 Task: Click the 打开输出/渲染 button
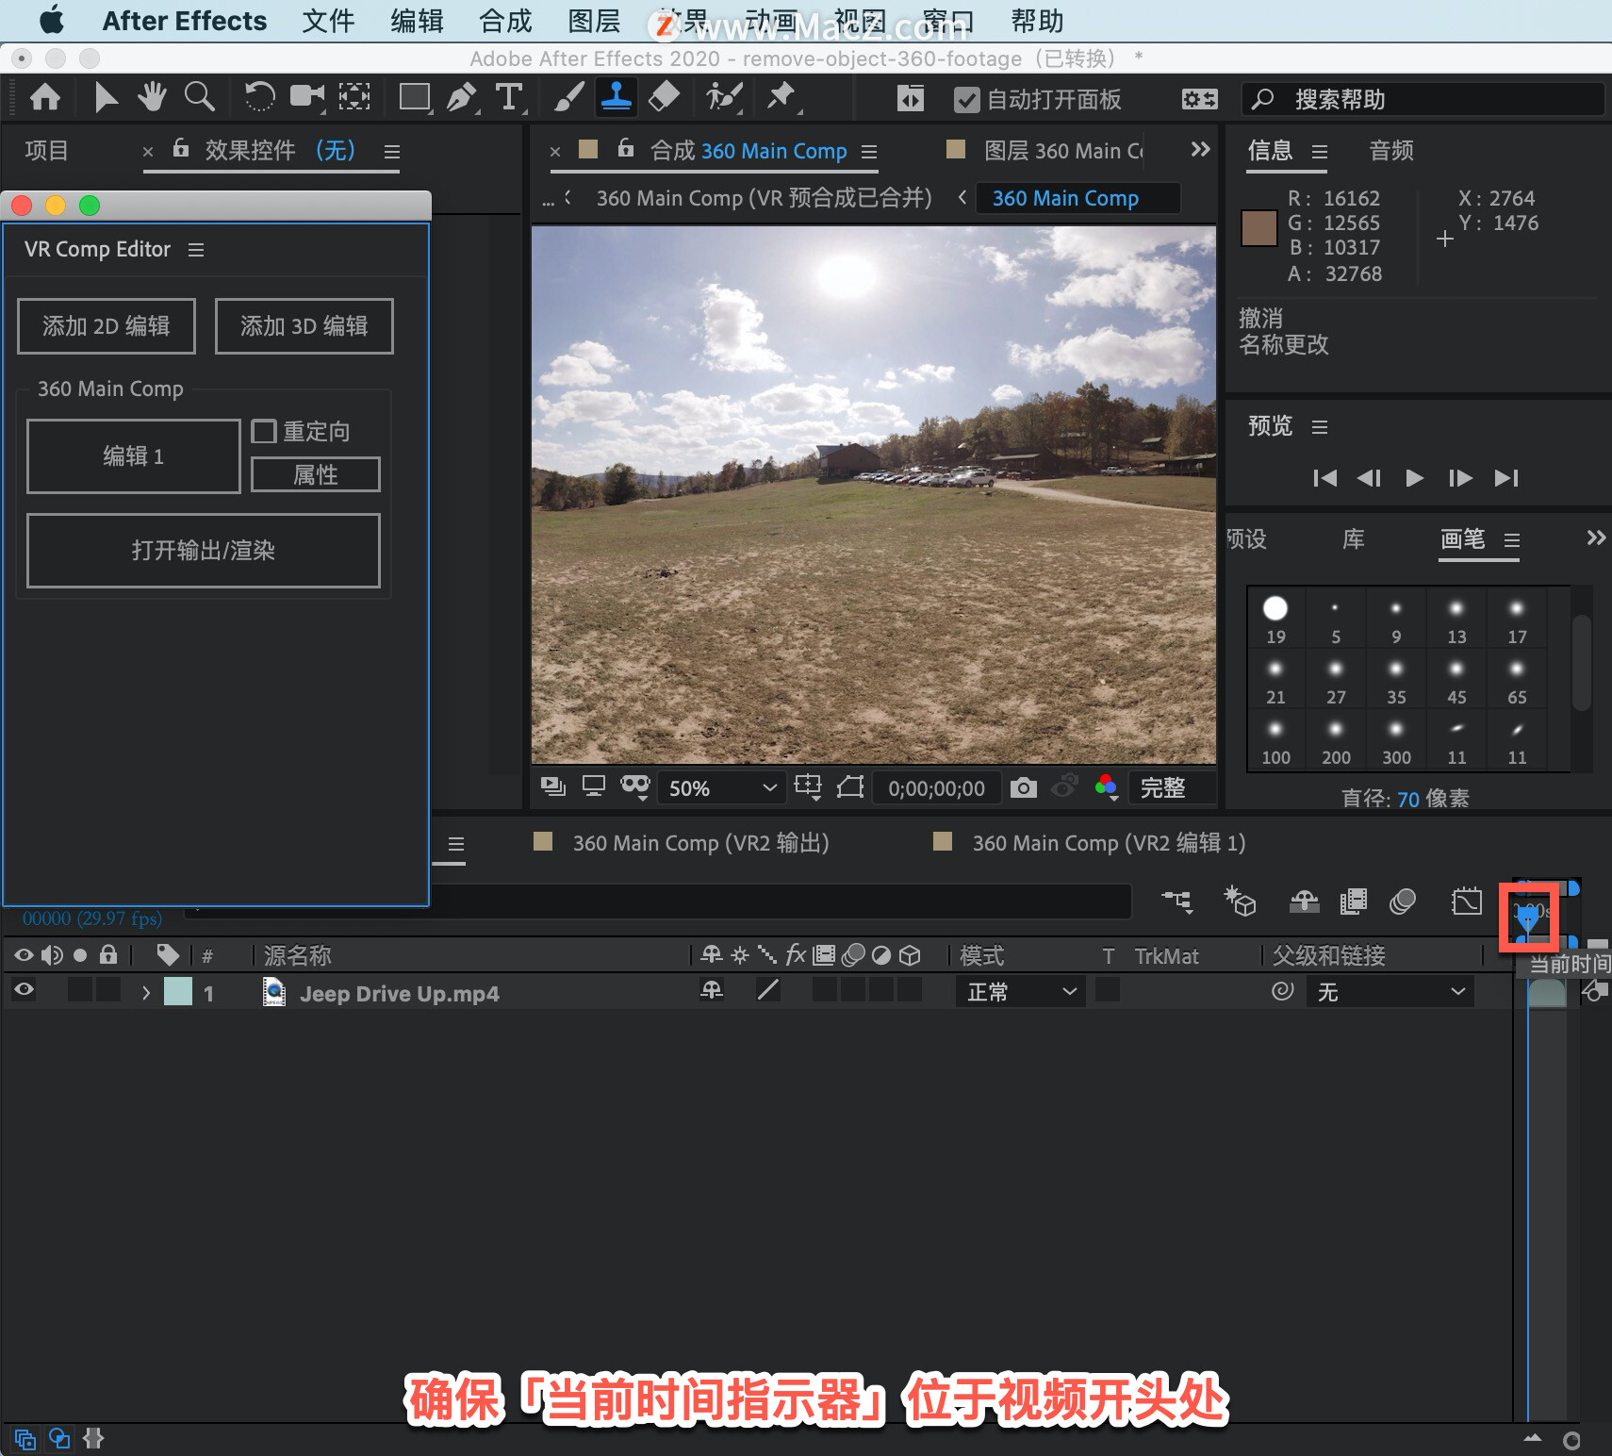204,551
